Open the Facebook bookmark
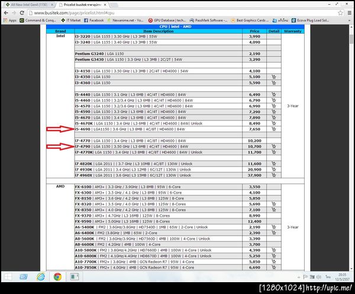 pos(93,20)
